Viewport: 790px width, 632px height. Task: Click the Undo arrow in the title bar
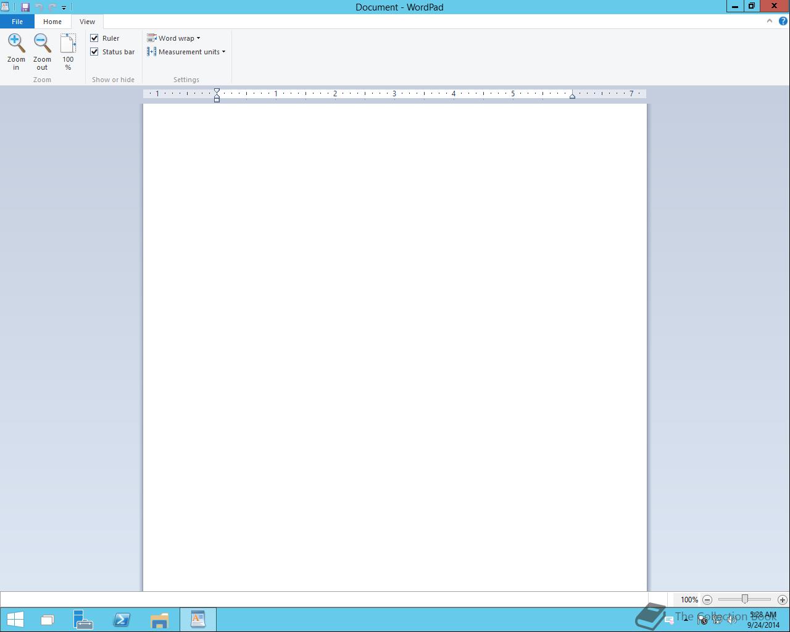coord(39,7)
